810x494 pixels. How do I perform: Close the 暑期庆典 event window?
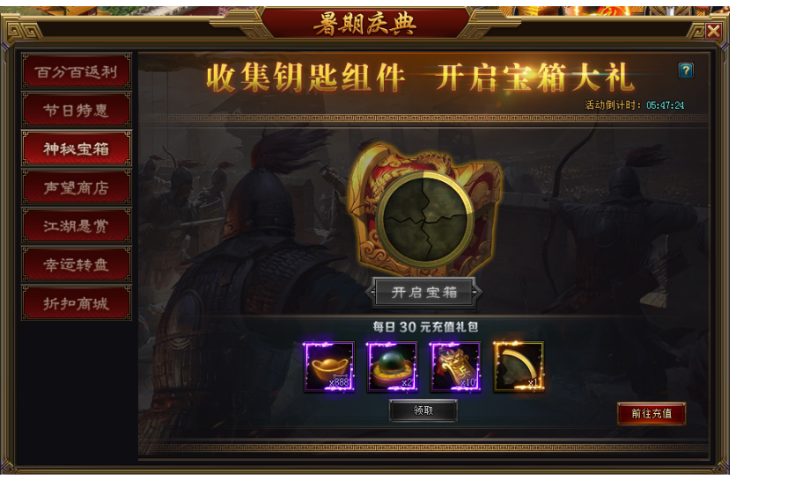point(713,31)
